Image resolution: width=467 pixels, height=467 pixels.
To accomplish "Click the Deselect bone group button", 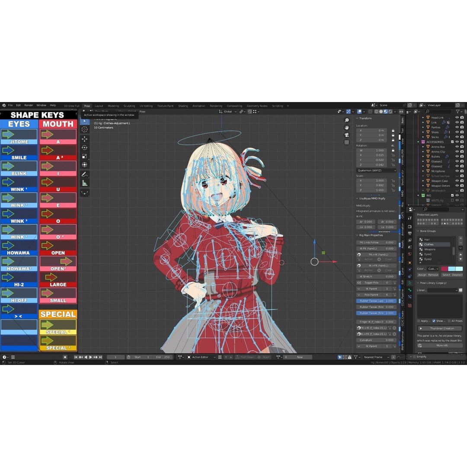I will click(457, 275).
